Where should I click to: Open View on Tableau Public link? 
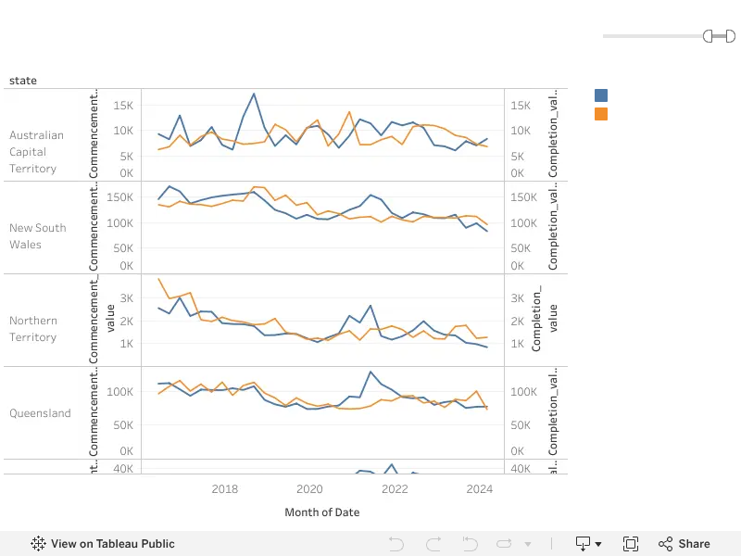(x=103, y=544)
